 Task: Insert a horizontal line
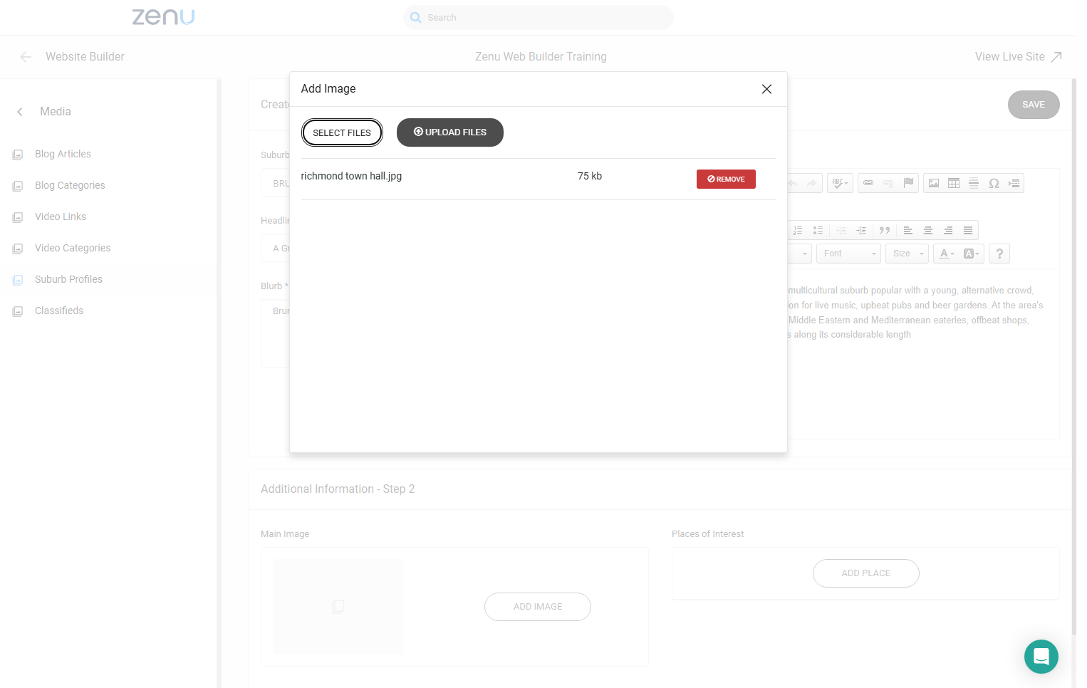point(974,183)
